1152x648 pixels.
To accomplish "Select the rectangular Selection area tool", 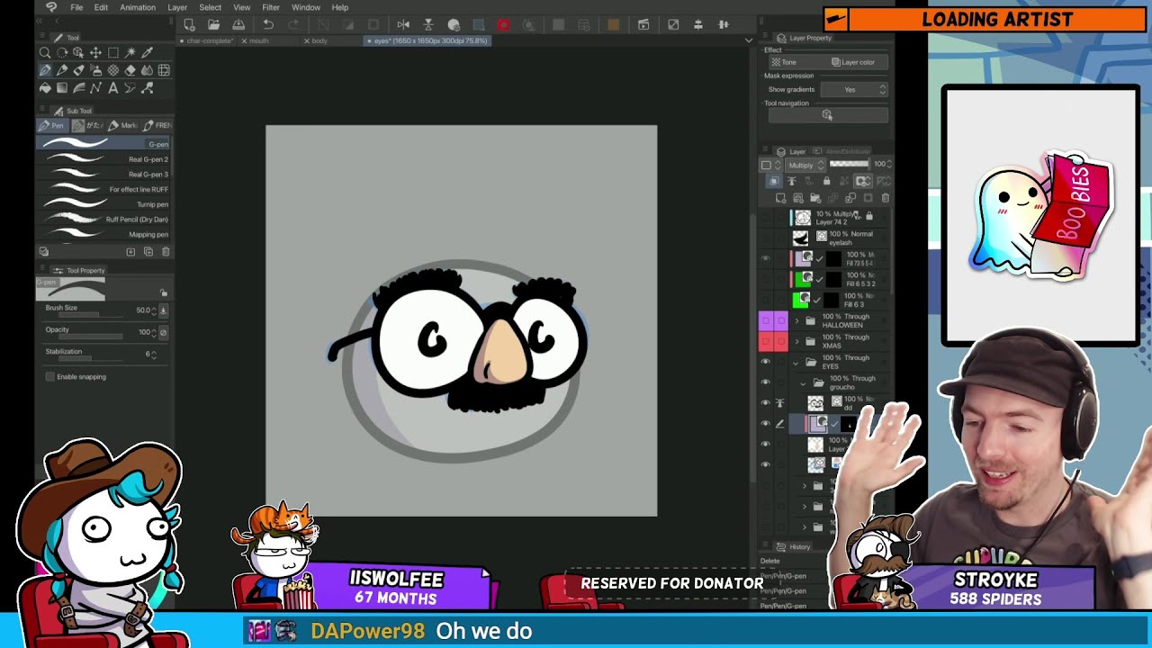I will (112, 53).
